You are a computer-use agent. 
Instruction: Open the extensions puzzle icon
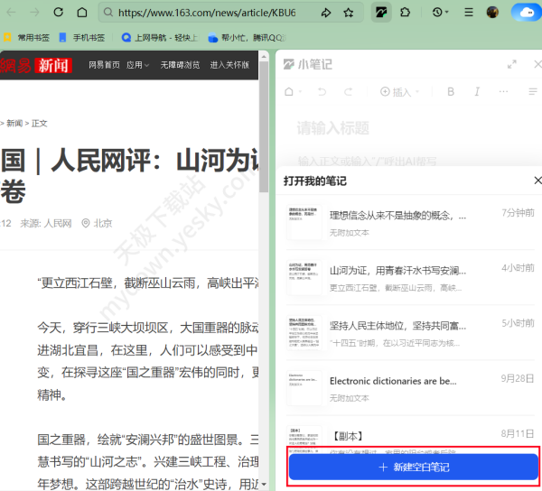[406, 13]
